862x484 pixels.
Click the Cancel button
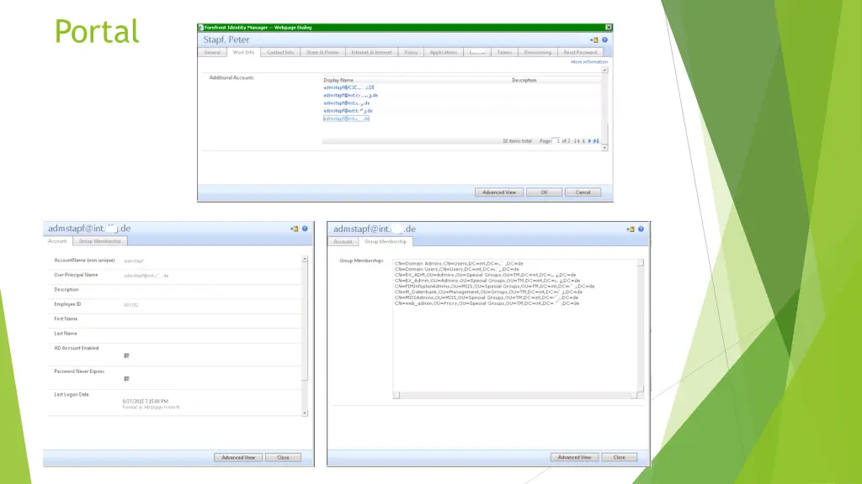click(583, 192)
